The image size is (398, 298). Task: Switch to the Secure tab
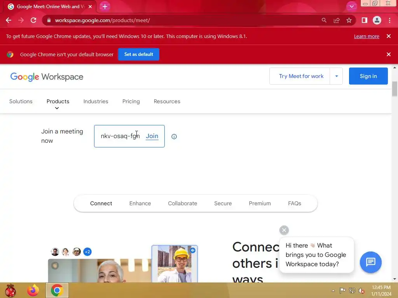(x=223, y=203)
